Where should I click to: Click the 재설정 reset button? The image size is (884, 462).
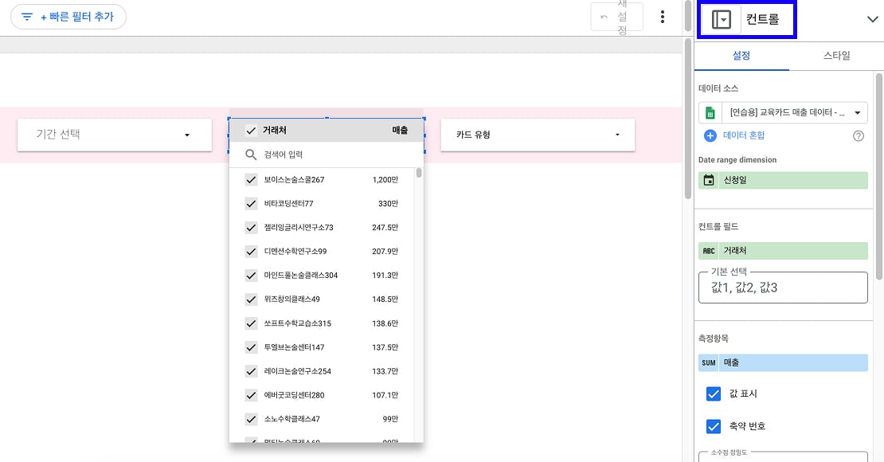pyautogui.click(x=616, y=17)
